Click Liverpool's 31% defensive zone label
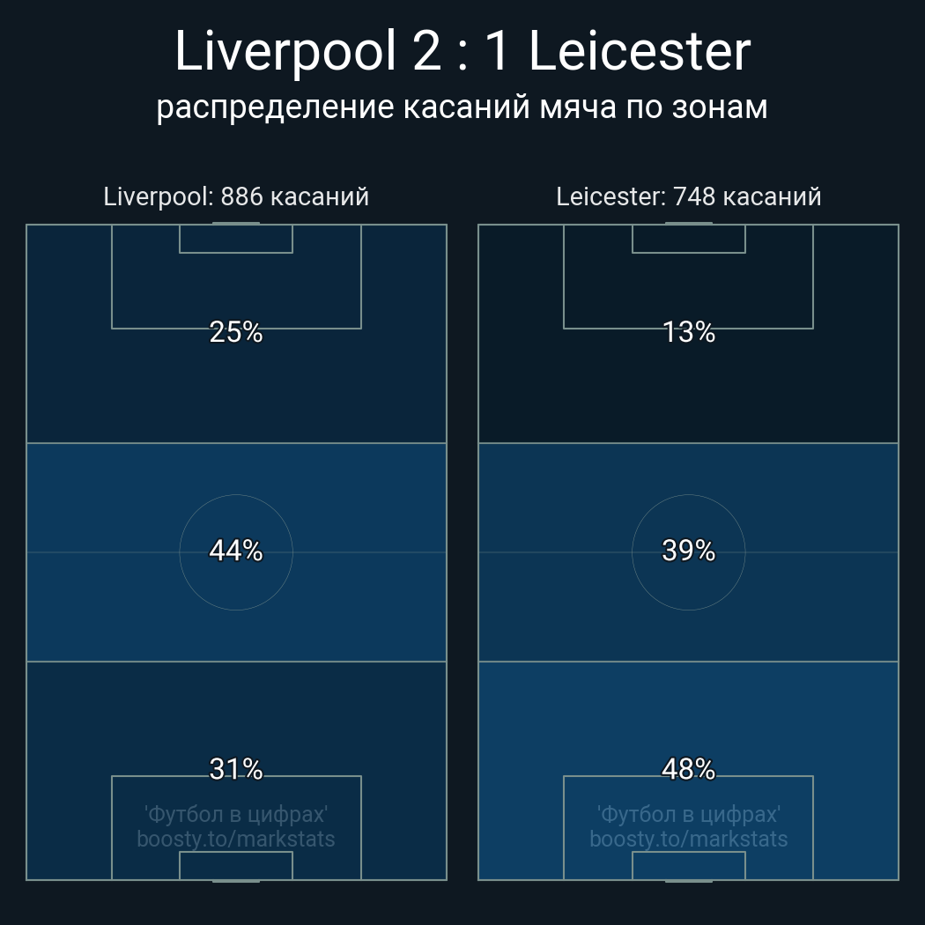925x925 pixels. [x=236, y=769]
